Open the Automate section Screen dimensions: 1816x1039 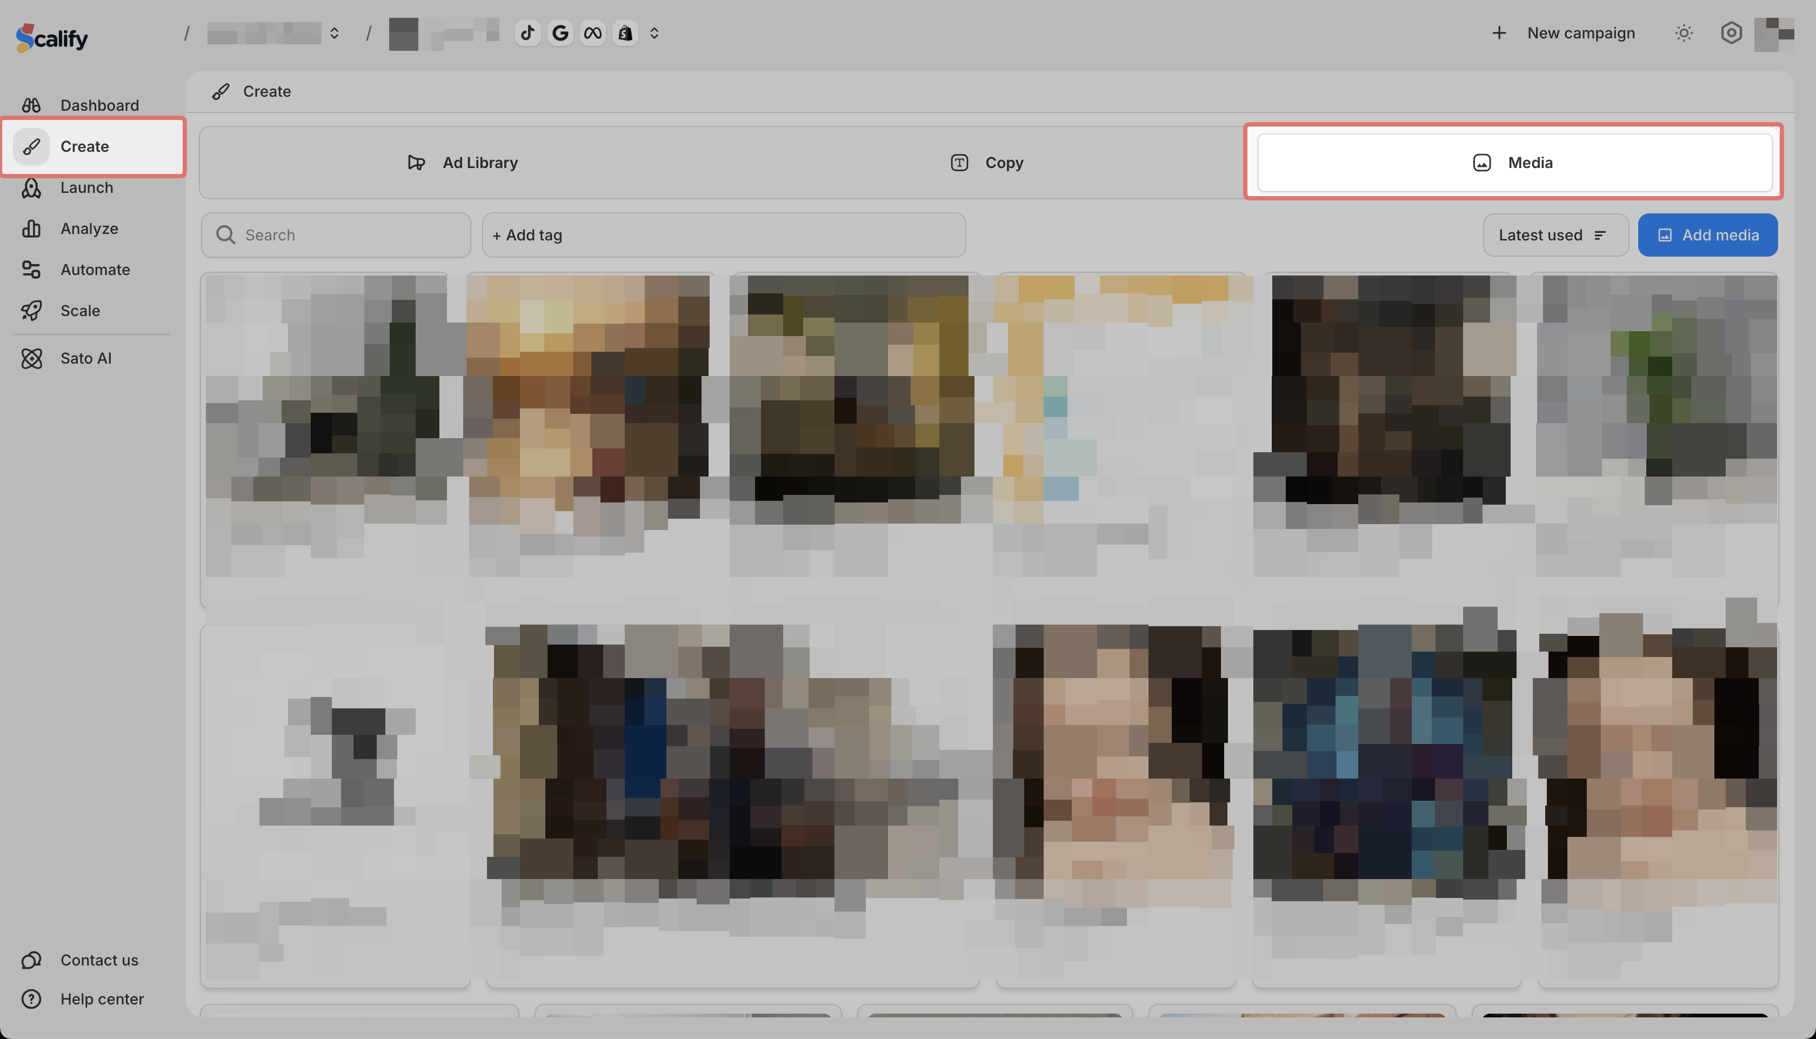click(95, 270)
